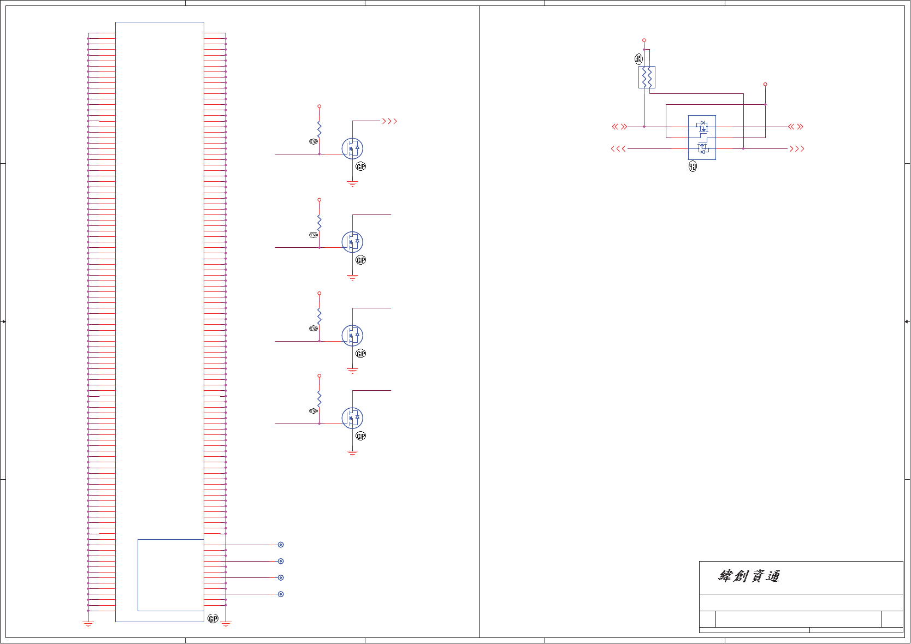Select the ground symbol below the bottom MOSFET

click(353, 454)
